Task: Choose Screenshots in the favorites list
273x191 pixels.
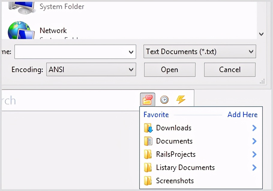Action: tap(175, 181)
